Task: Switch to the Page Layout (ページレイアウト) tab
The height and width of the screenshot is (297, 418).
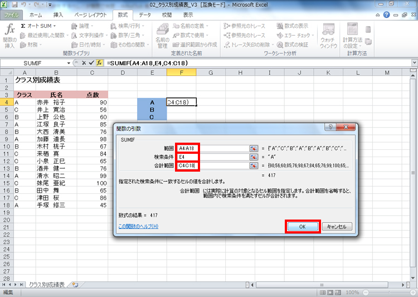Action: (90, 15)
